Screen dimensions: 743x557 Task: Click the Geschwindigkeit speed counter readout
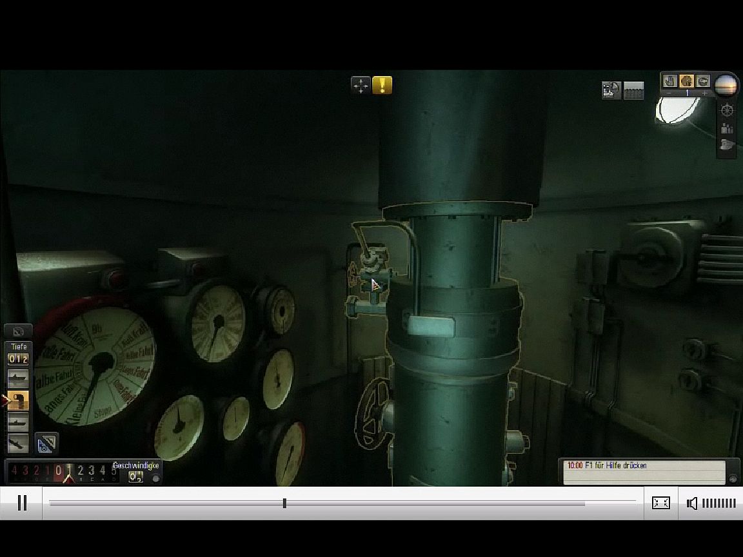[136, 476]
